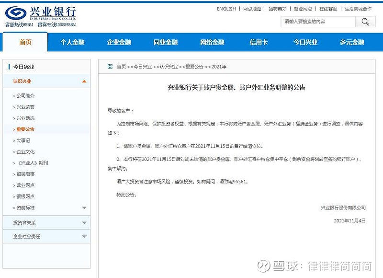Open 企业文化 sidebar item
This screenshot has height=278, width=383.
pos(25,151)
